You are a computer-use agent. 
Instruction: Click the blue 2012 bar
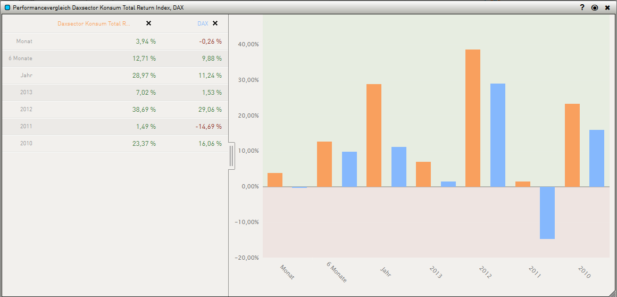coord(498,135)
